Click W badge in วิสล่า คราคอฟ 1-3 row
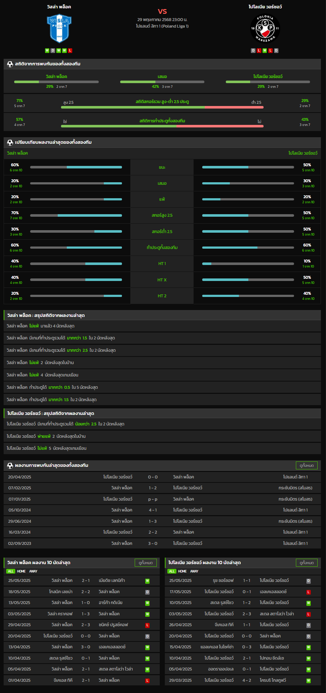Screen dimensions: 326x693 click(x=147, y=614)
